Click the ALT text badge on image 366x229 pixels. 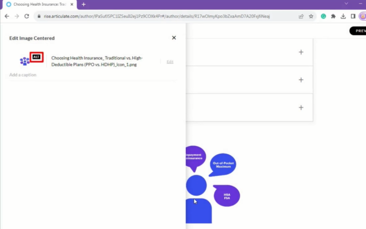[x=37, y=57]
